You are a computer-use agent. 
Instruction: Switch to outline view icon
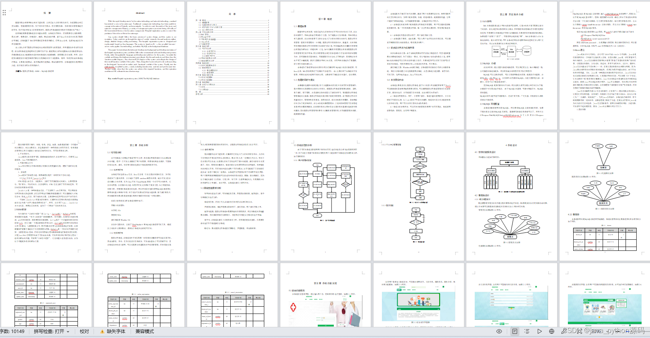pyautogui.click(x=527, y=331)
